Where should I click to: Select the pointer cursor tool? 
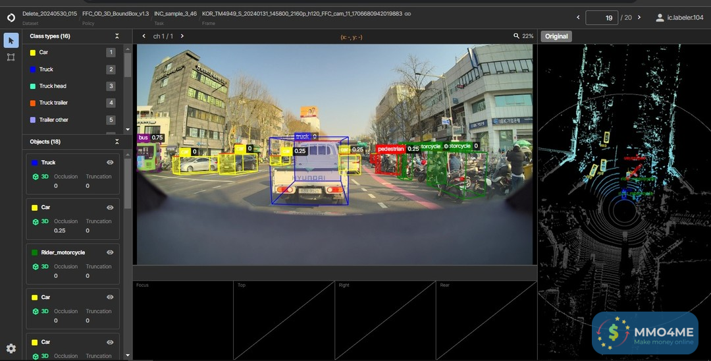11,40
